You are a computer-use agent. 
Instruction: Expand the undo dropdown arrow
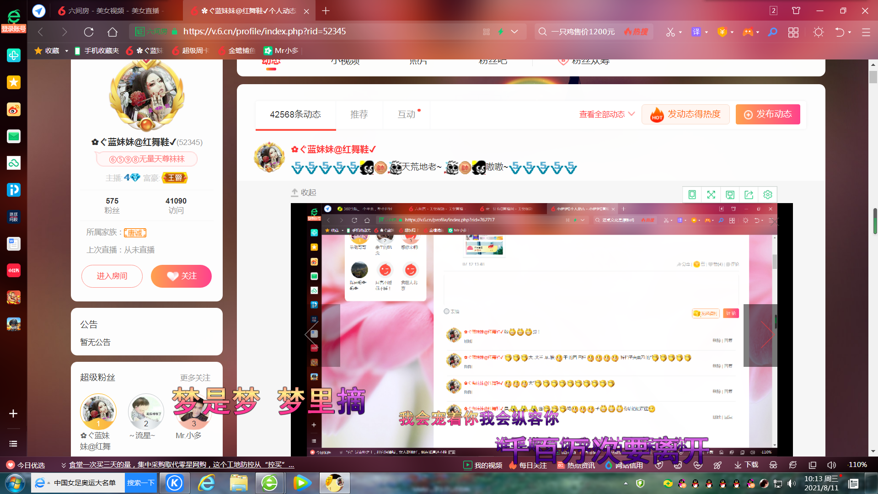(x=850, y=32)
